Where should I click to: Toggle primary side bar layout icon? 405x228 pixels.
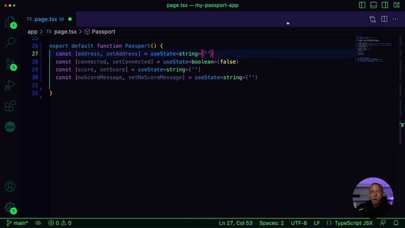[362, 5]
